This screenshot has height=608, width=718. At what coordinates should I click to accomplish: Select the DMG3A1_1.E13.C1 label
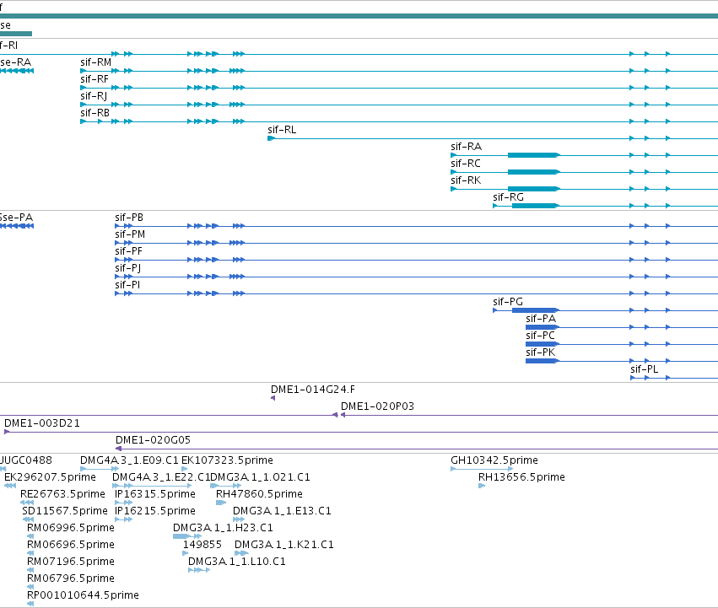click(x=282, y=511)
